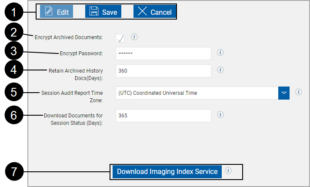Save the archive settings
The width and height of the screenshot is (310, 187).
tap(103, 11)
